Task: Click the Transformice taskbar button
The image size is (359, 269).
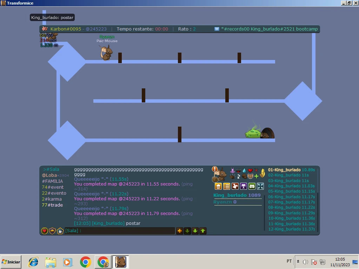Action: (x=120, y=262)
